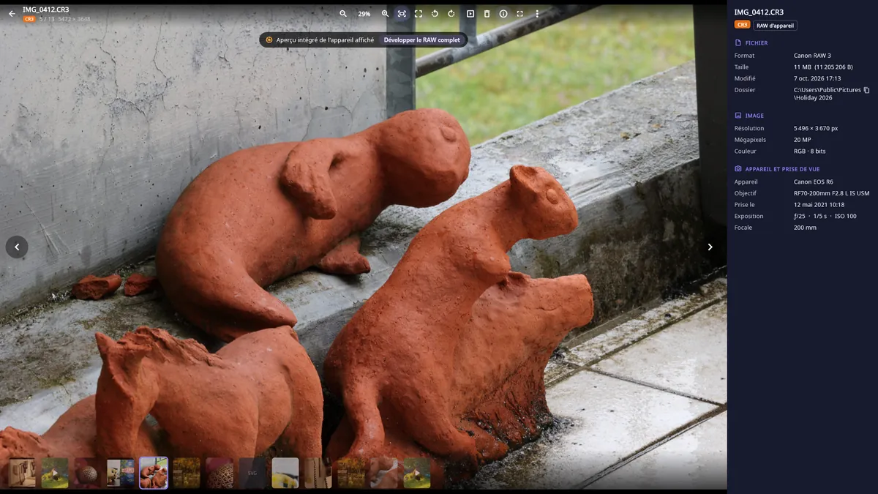Toggle the info panel (i) icon
This screenshot has width=878, height=494.
[x=503, y=14]
